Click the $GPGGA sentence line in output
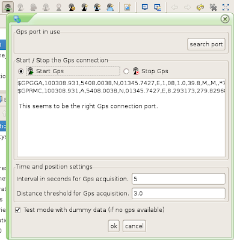The width and height of the screenshot is (234, 240). pyautogui.click(x=122, y=83)
